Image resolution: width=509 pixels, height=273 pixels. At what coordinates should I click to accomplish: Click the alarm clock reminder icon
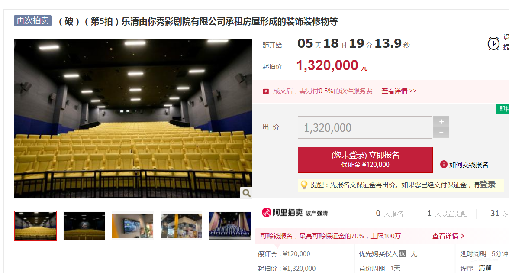pos(493,43)
